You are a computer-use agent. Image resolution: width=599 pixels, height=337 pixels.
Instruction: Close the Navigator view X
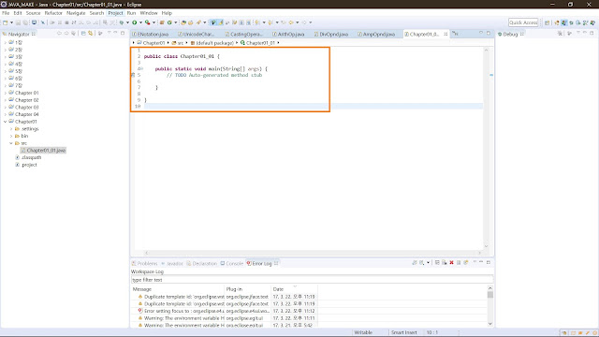[34, 34]
